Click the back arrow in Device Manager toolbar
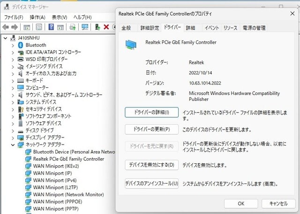 point(6,27)
